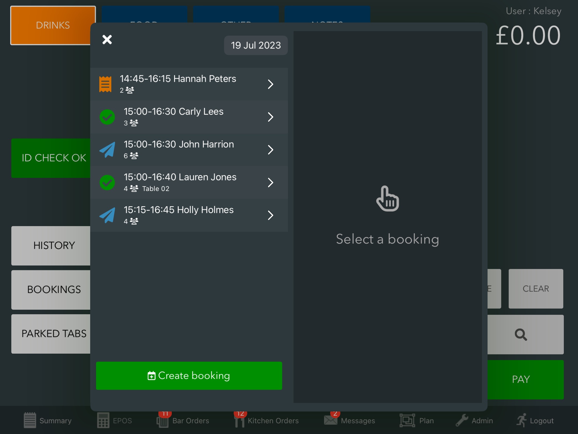Close the bookings popup with the X
The image size is (578, 434).
point(107,40)
